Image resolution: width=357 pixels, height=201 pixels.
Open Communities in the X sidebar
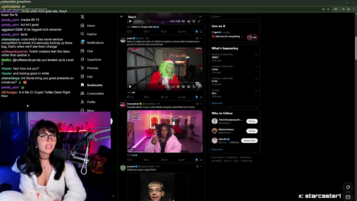[92, 94]
